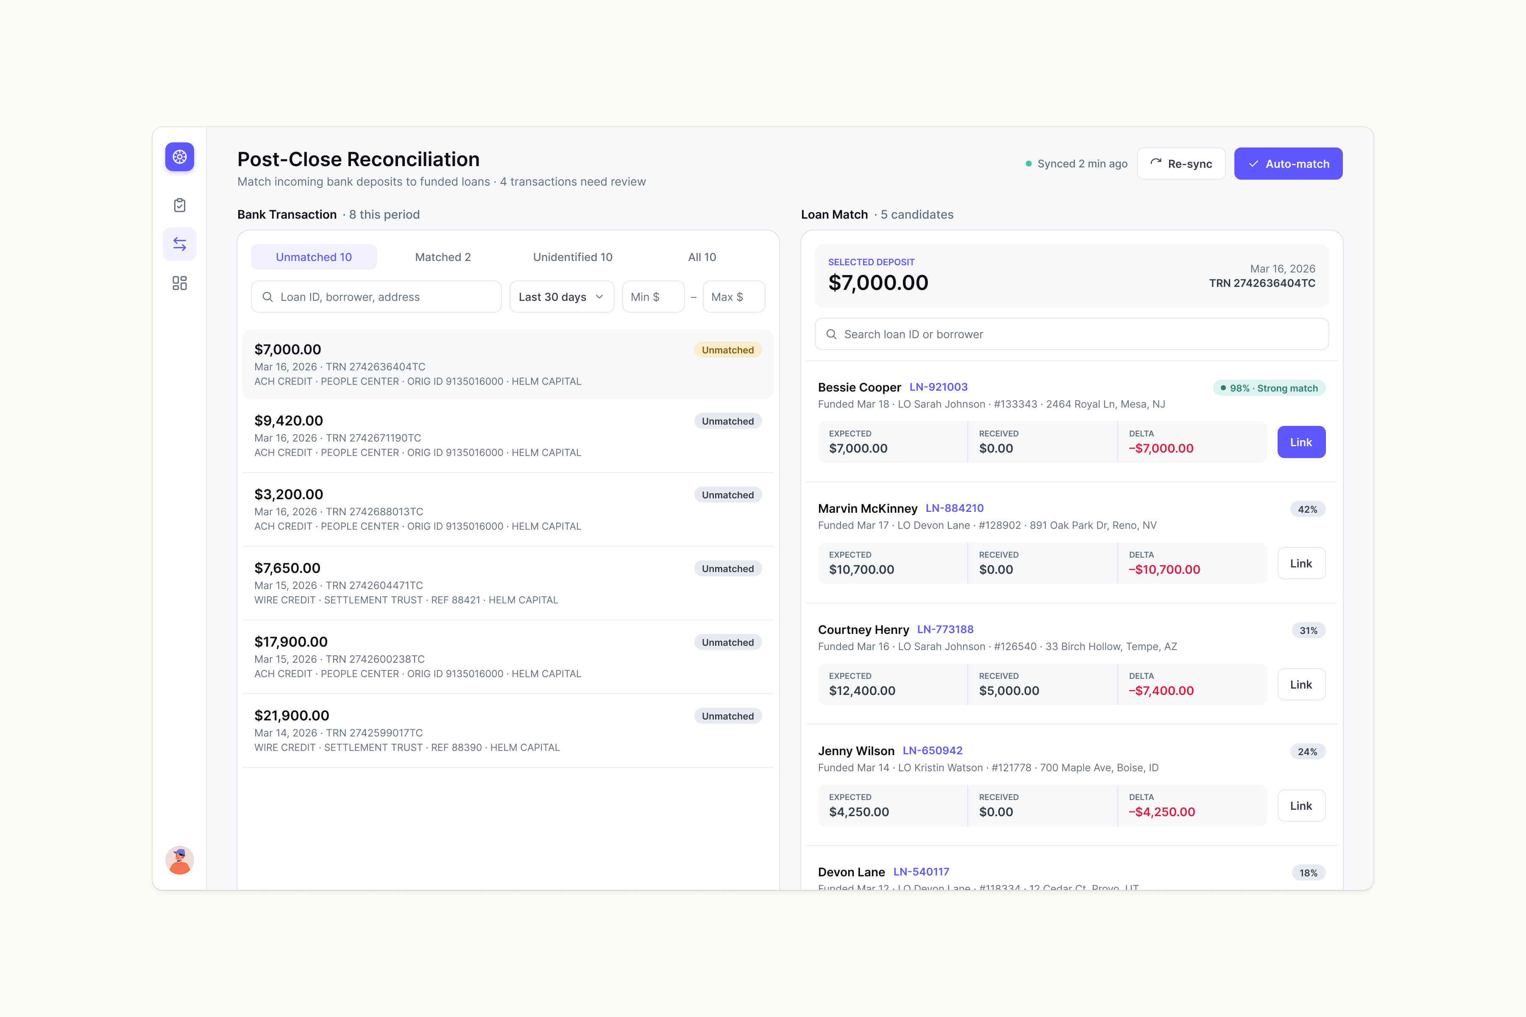Select the $21,900.00 bank transaction
Screen dimensions: 1526x1017
pyautogui.click(x=508, y=731)
